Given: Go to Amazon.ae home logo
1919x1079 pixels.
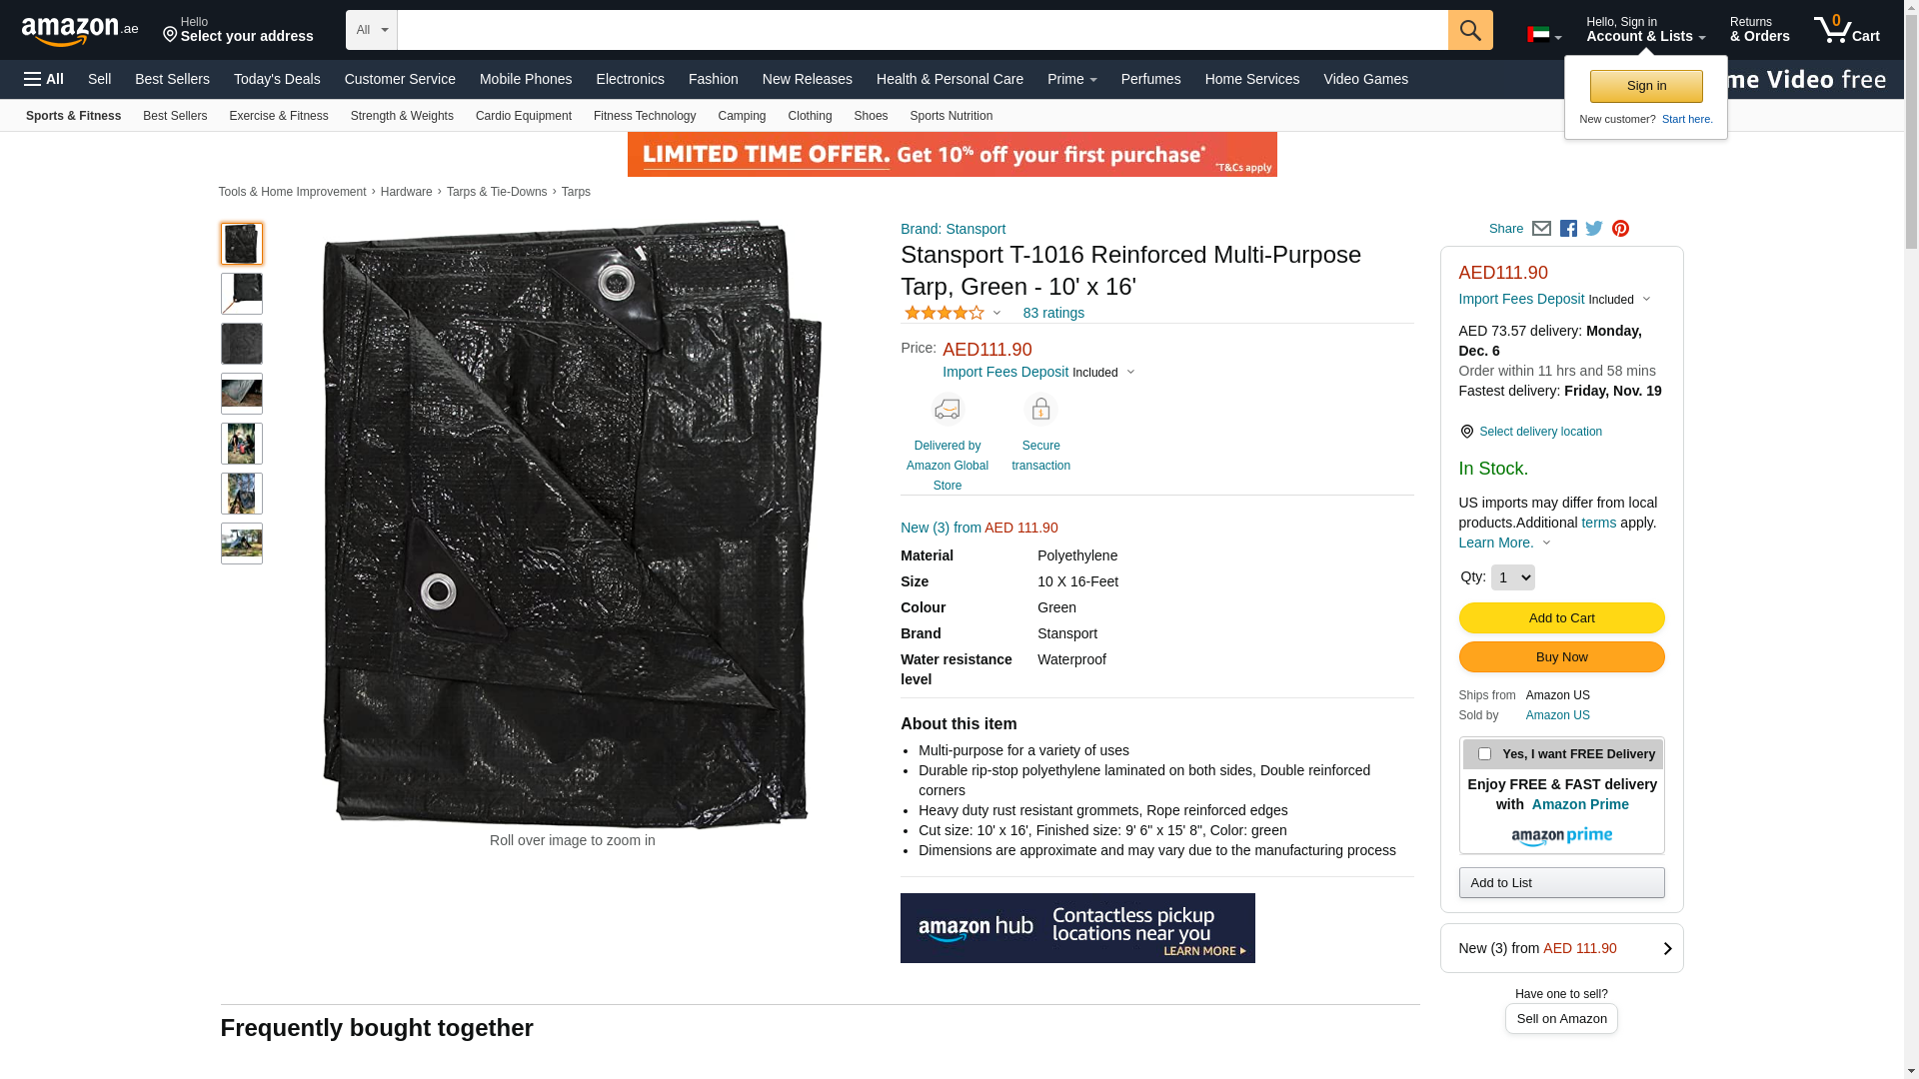Looking at the screenshot, I should pyautogui.click(x=80, y=31).
